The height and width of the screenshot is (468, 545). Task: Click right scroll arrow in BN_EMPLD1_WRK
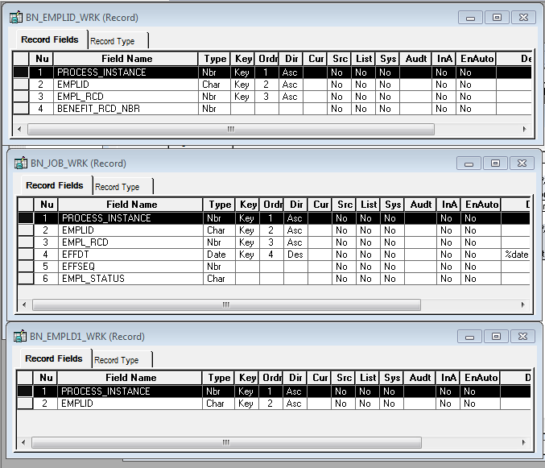(524, 442)
